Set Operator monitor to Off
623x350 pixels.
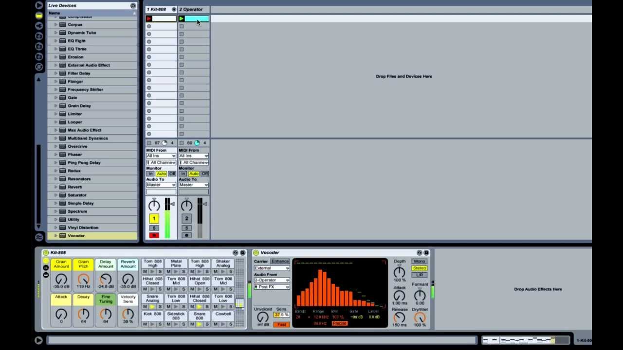(204, 174)
